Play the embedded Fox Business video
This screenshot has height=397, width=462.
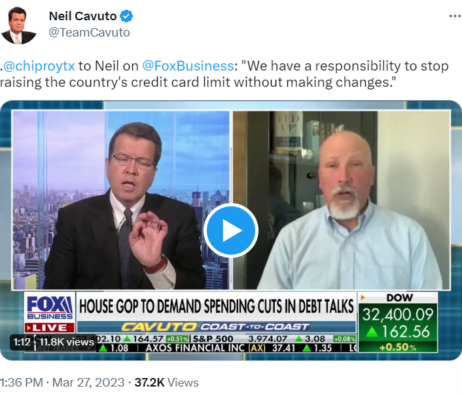pos(231,230)
